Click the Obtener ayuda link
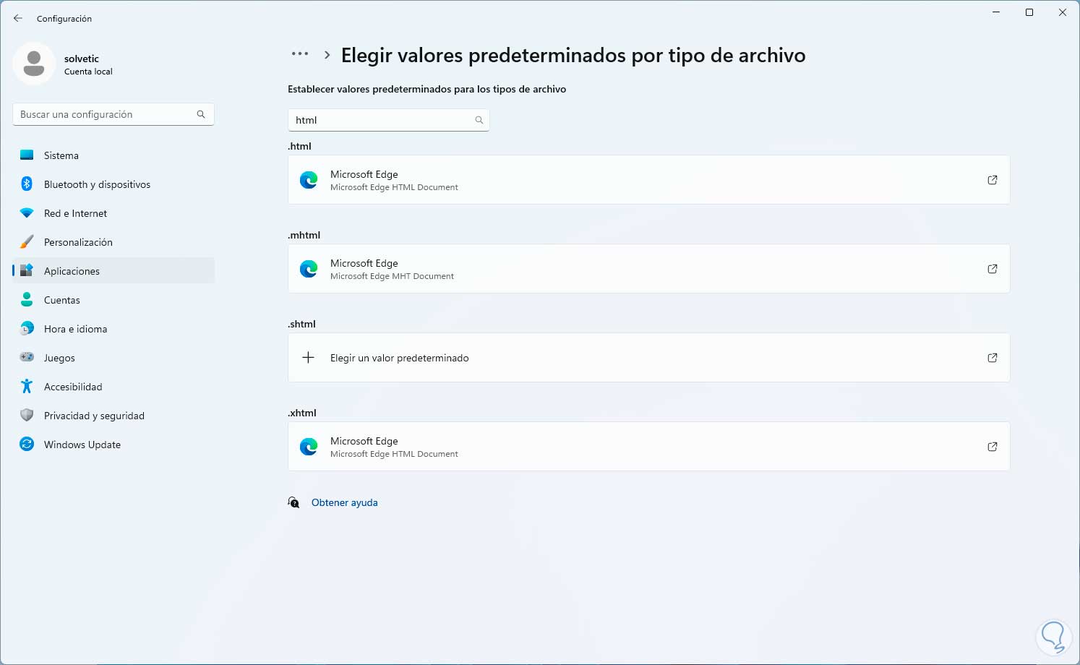1080x665 pixels. coord(344,503)
